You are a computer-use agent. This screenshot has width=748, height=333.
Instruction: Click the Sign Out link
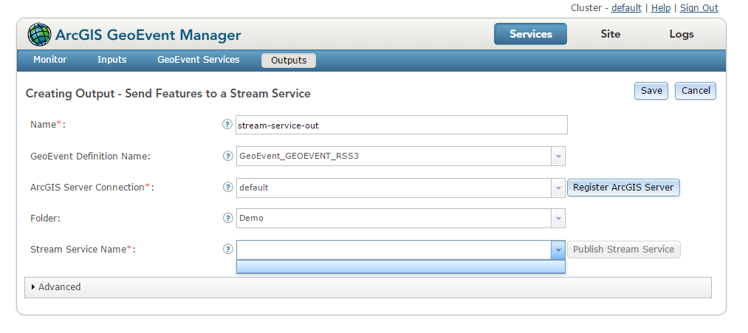pos(699,7)
